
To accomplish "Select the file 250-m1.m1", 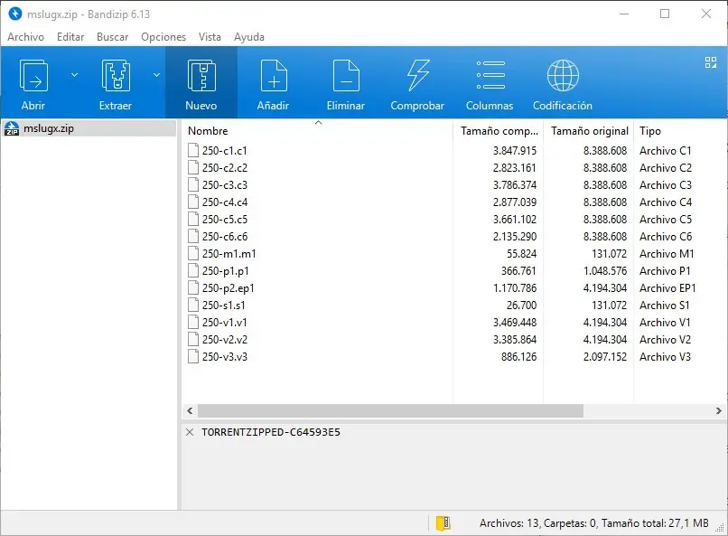I will click(229, 254).
